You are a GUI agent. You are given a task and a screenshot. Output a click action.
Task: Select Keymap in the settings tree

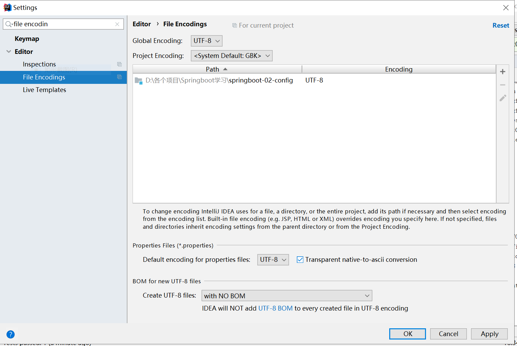(x=27, y=39)
